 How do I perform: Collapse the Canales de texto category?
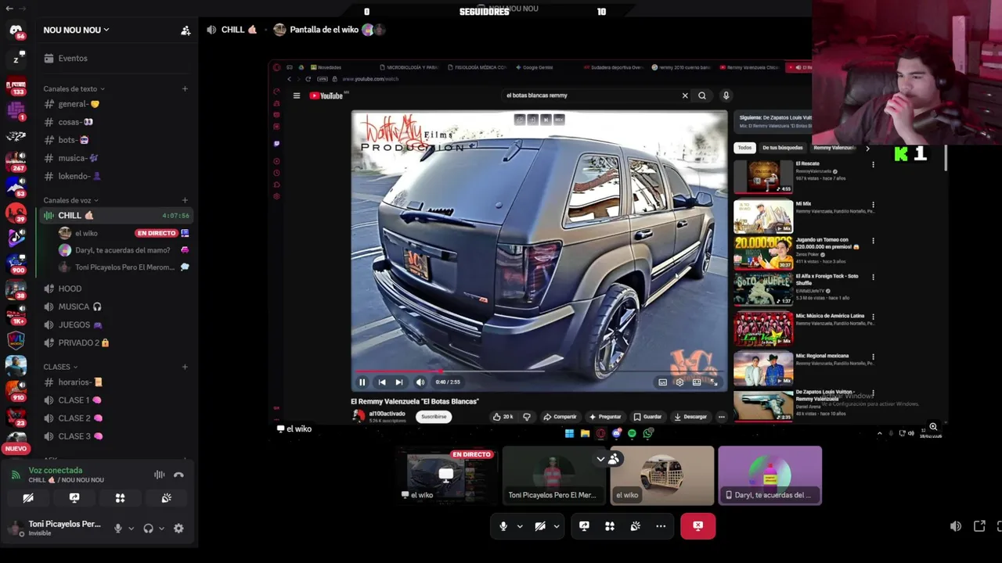pyautogui.click(x=74, y=88)
